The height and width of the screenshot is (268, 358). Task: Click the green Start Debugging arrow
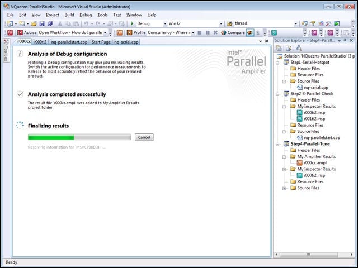(132, 23)
